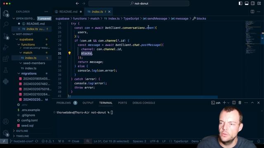Create a new terminal with plus icon
Image resolution: width=264 pixels, height=148 pixels.
[224, 102]
